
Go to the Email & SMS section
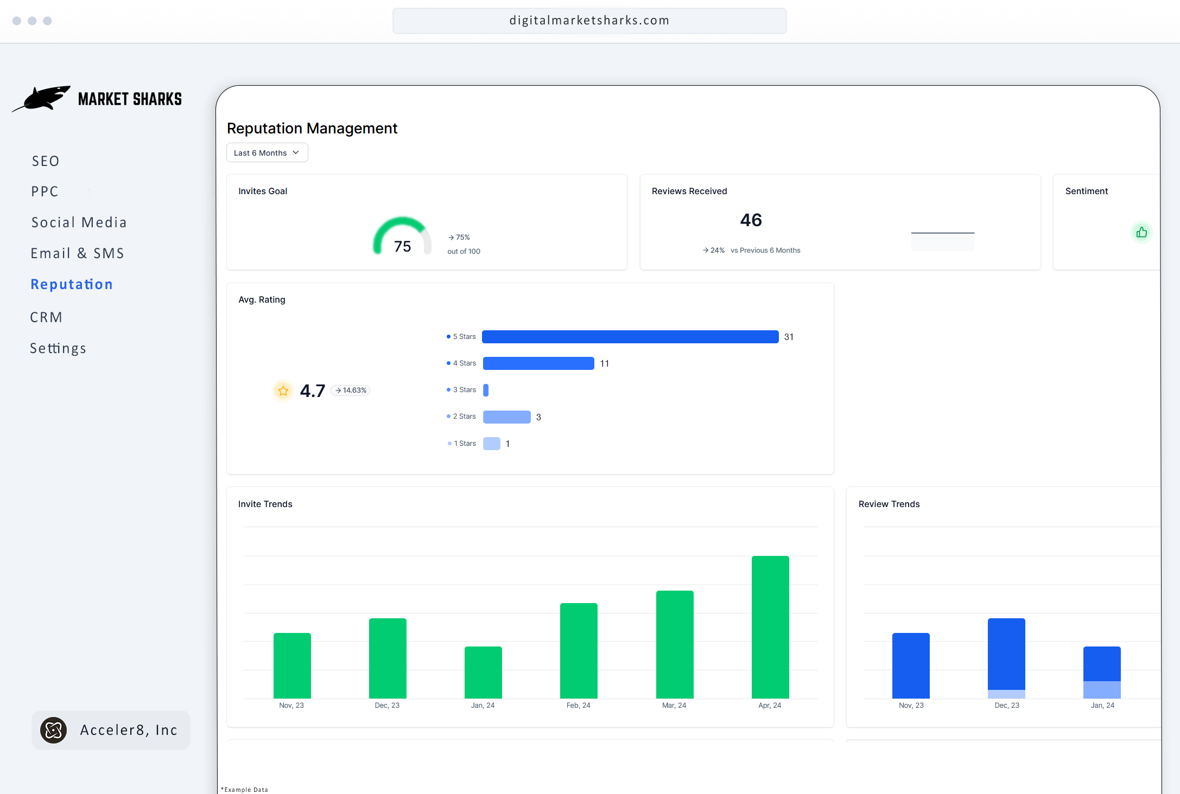click(77, 253)
